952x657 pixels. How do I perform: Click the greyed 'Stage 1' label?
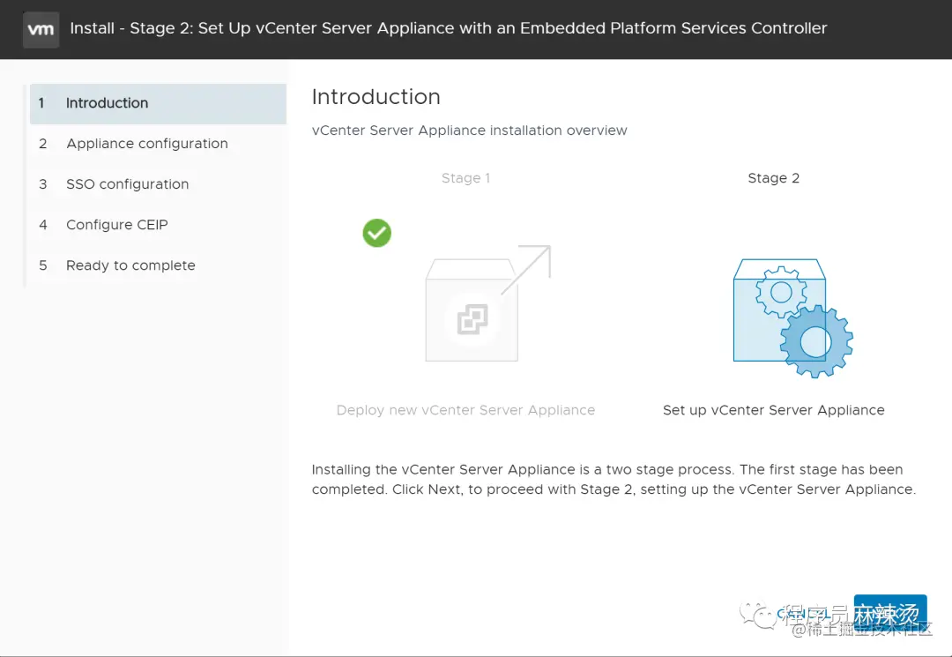pos(465,178)
